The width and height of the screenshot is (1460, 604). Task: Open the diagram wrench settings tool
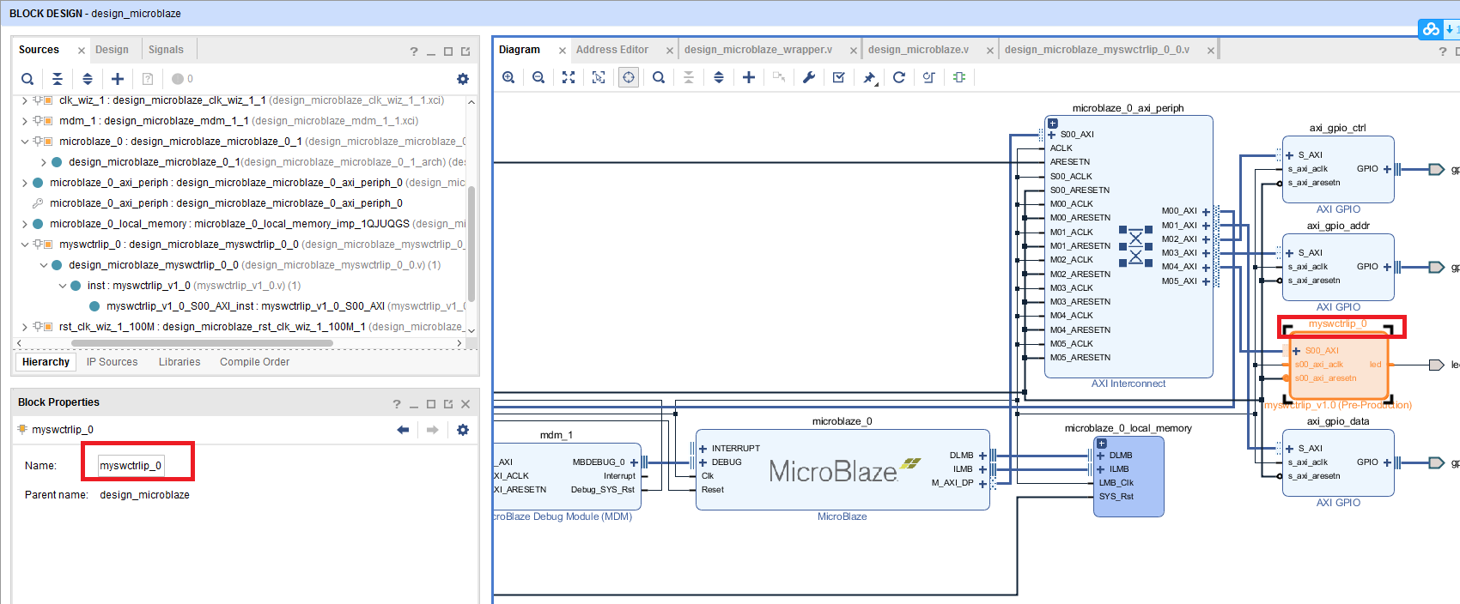[809, 77]
